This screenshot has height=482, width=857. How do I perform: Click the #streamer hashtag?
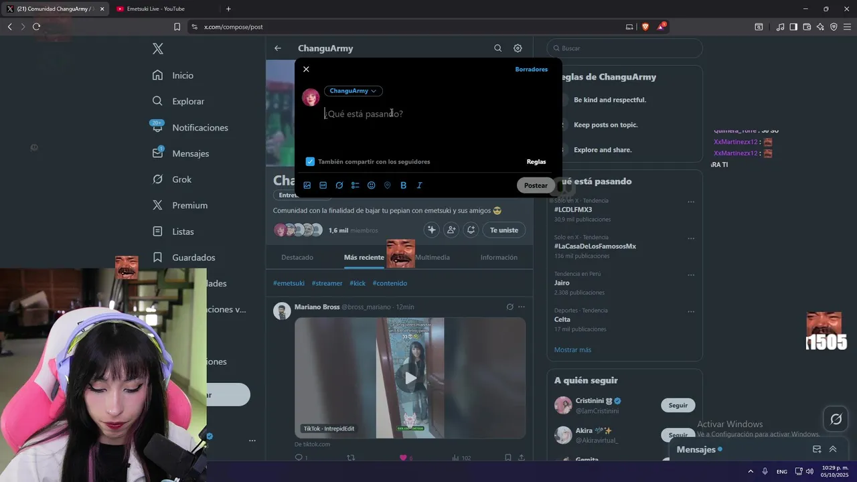327,283
